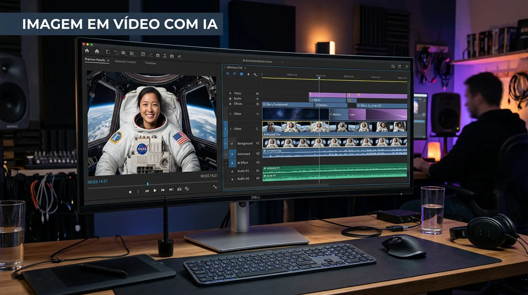This screenshot has height=295, width=528.
Task: Select the Audio A1 green waveform clip
Action: (x=335, y=169)
